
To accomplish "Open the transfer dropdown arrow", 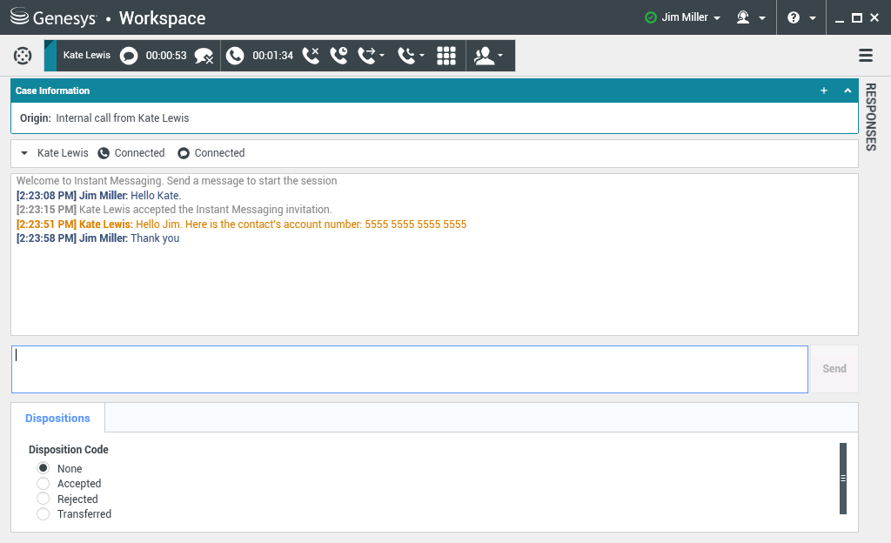I will (382, 56).
